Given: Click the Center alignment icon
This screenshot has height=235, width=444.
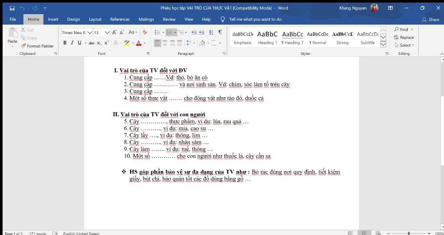Looking at the screenshot, I should click(x=165, y=43).
